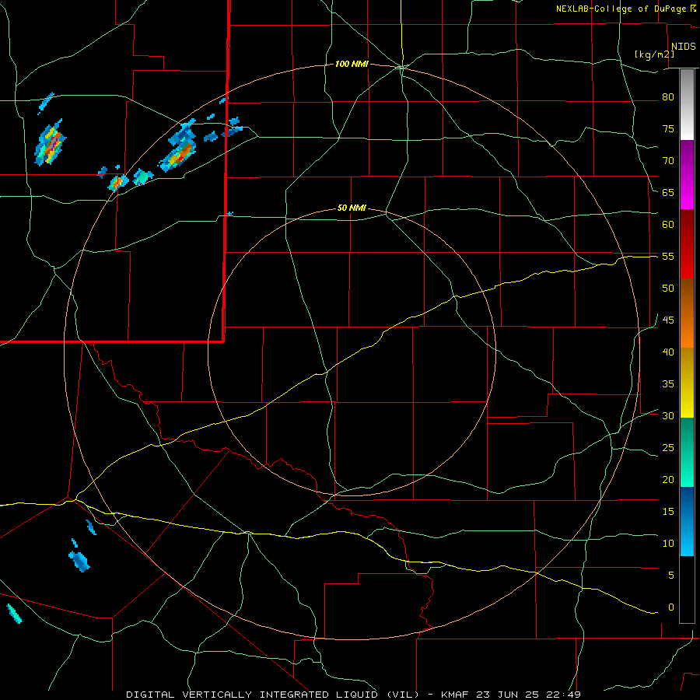Click the kg/m2 units label
700x700 pixels.
(x=654, y=54)
